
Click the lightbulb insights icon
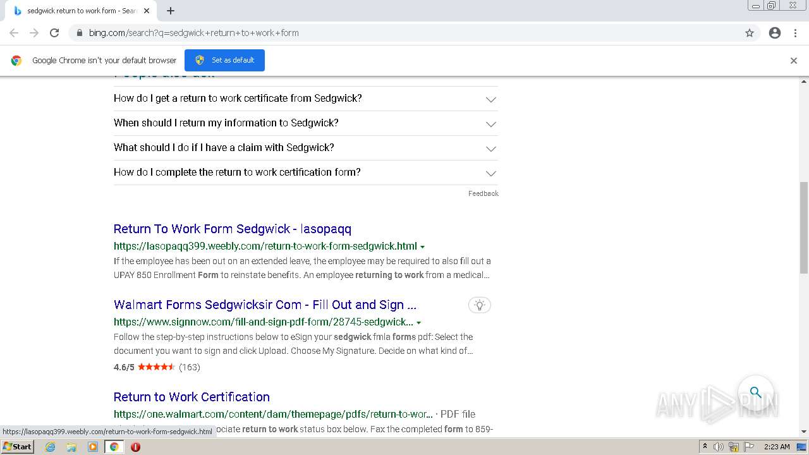[x=480, y=305]
